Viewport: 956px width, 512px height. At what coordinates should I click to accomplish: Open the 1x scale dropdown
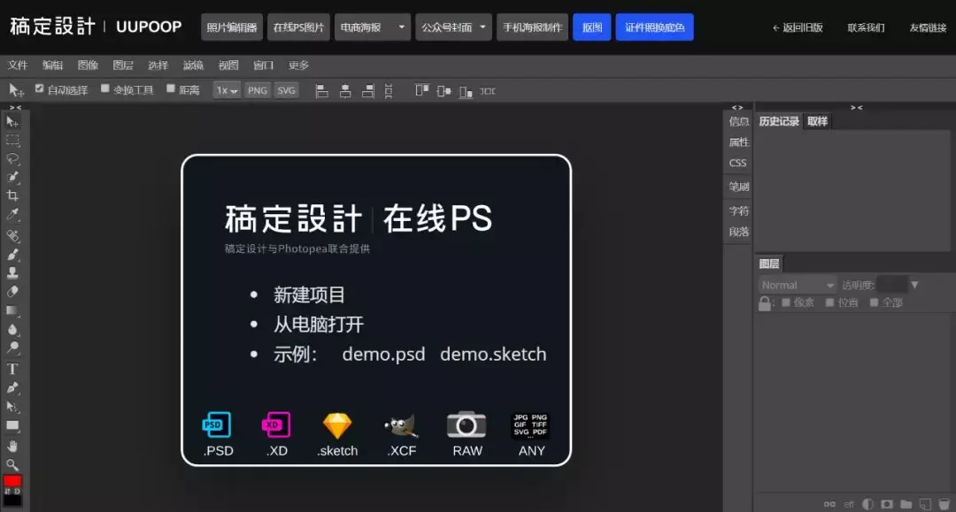pos(227,91)
